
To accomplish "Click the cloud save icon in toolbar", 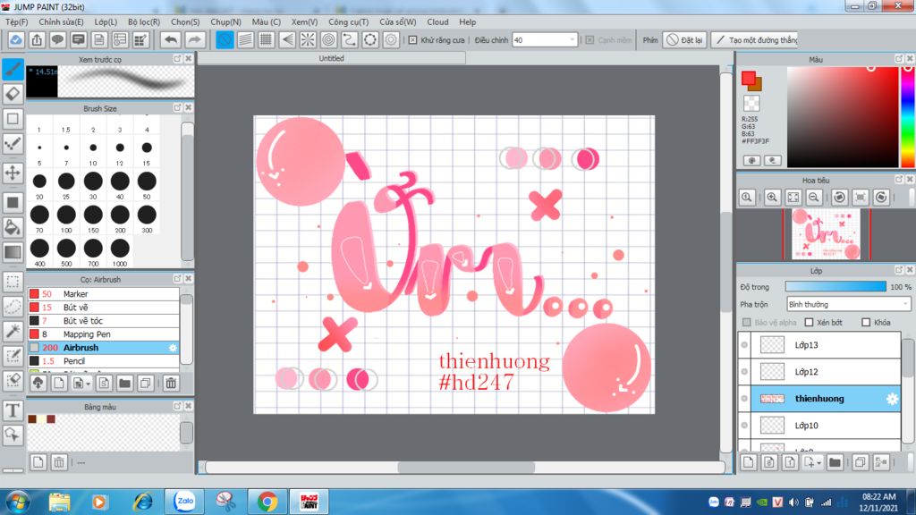I will (16, 39).
